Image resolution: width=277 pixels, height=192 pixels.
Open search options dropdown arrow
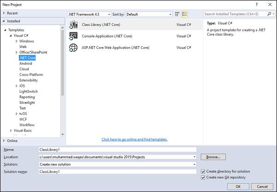click(273, 14)
